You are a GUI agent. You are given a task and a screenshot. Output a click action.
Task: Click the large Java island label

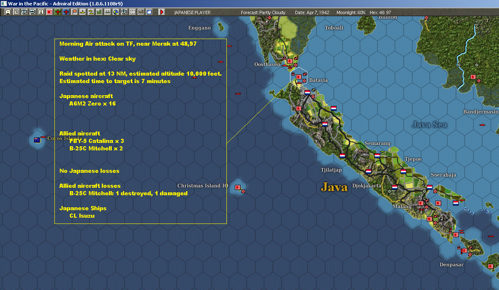click(334, 187)
